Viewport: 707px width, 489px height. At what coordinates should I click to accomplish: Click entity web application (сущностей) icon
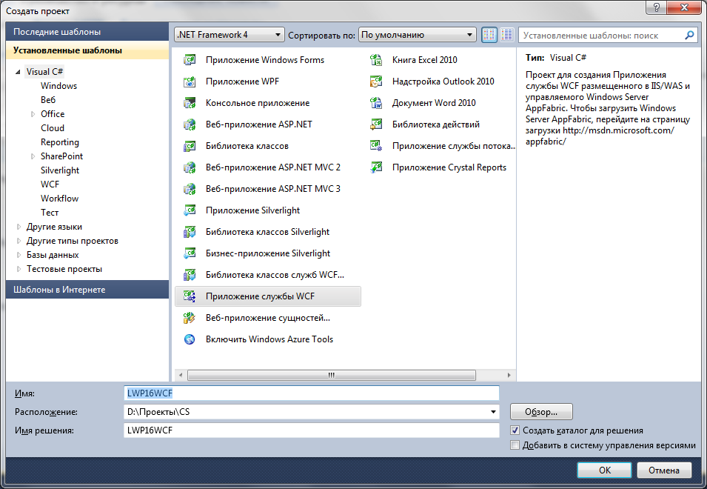pos(190,318)
